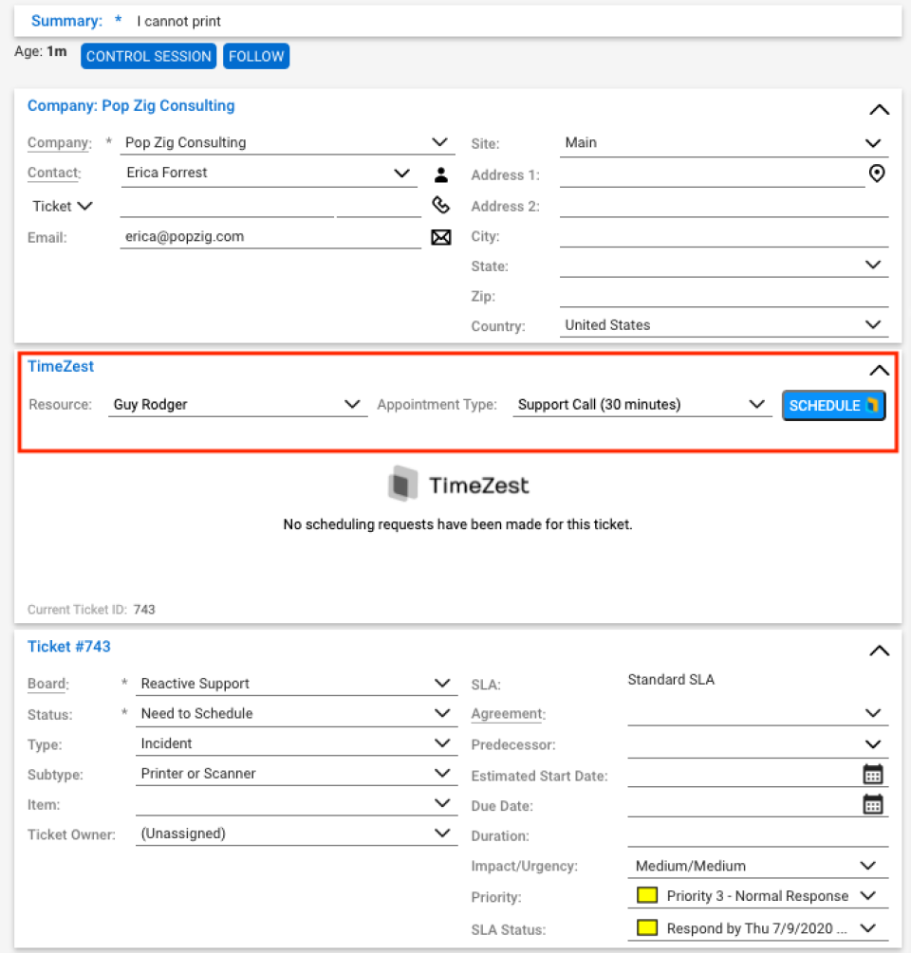Click the large TimeZest logo icon
Screen dimensions: 911x953
tap(402, 484)
